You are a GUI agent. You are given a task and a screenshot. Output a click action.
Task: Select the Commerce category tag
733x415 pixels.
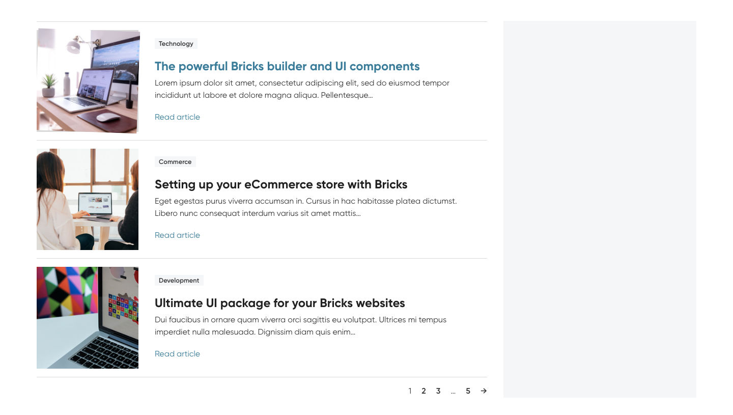[175, 162]
